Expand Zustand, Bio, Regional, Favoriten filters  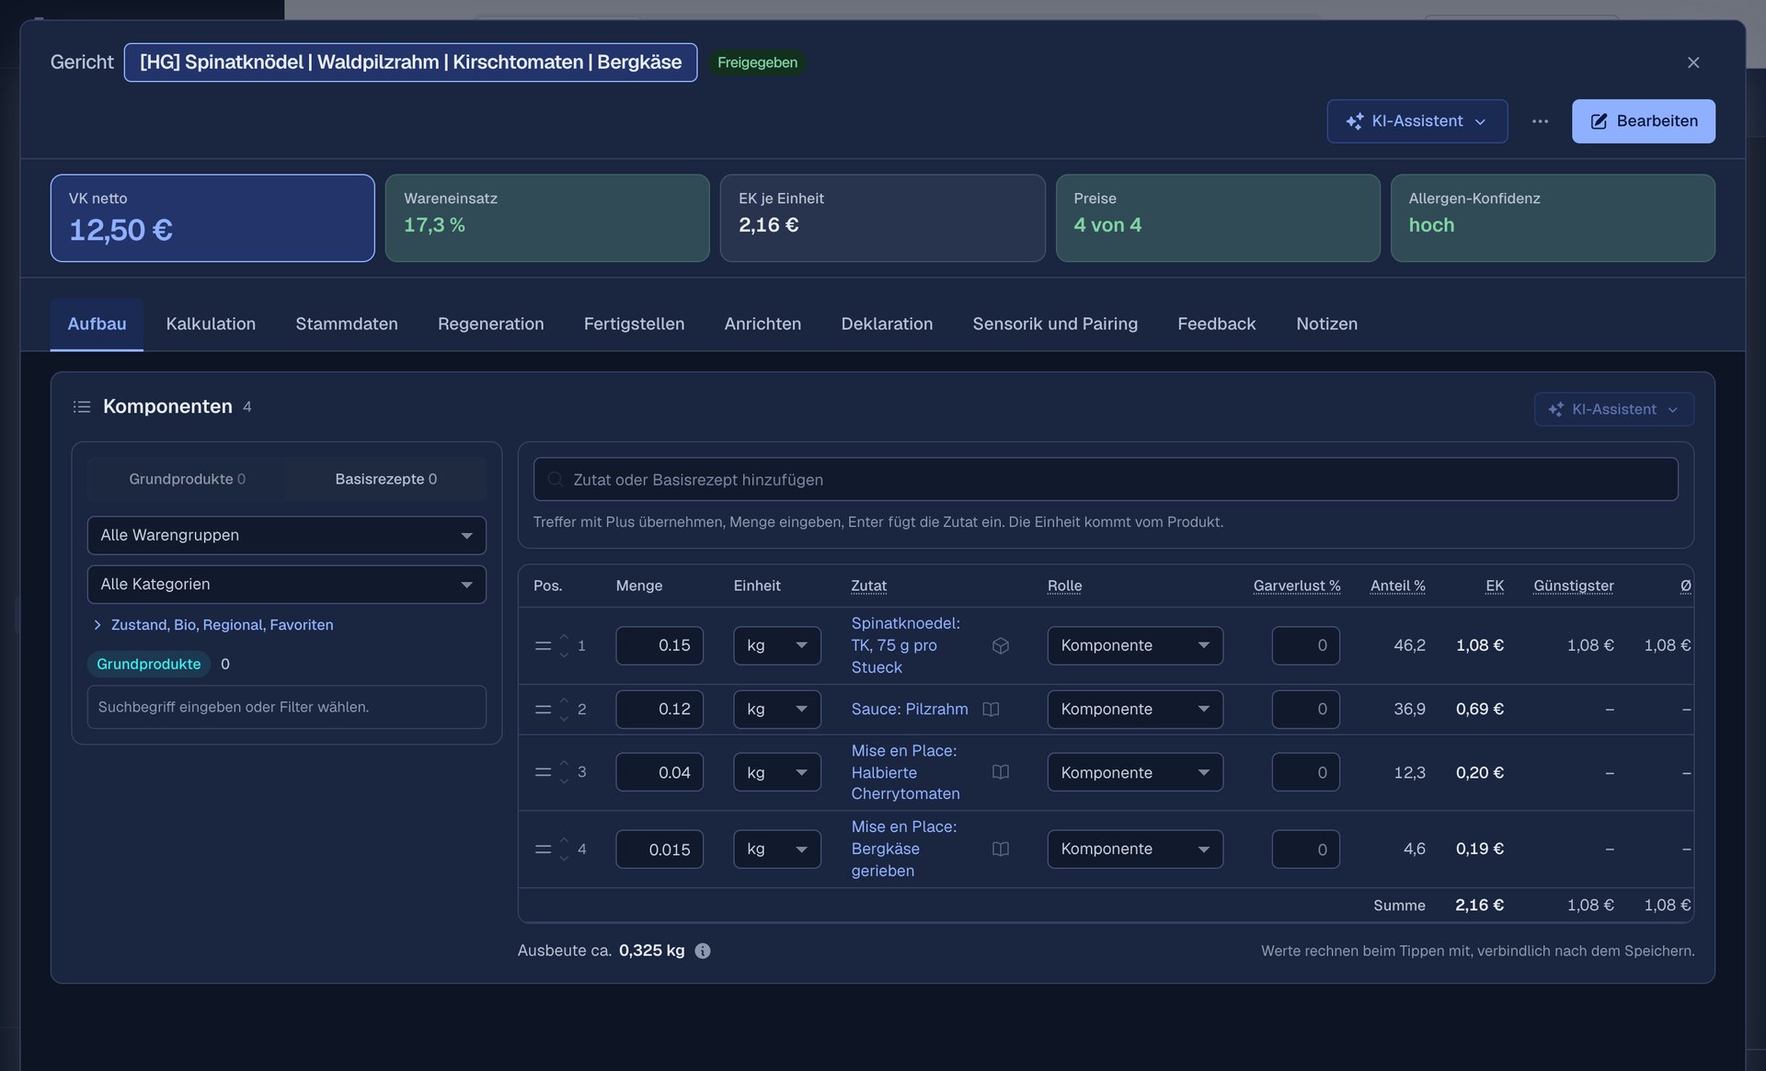212,625
